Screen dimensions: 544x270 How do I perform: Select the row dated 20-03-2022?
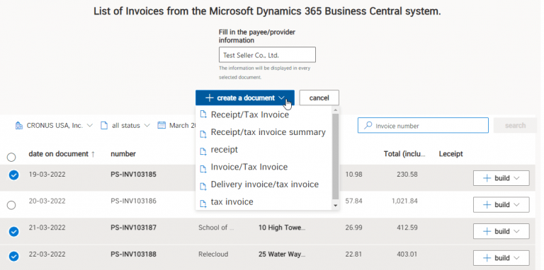click(x=11, y=205)
